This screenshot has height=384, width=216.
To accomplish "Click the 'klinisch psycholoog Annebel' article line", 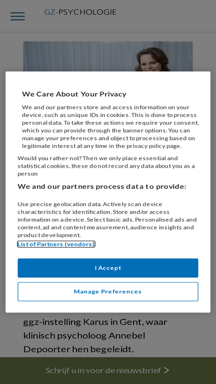I will click(84, 335).
